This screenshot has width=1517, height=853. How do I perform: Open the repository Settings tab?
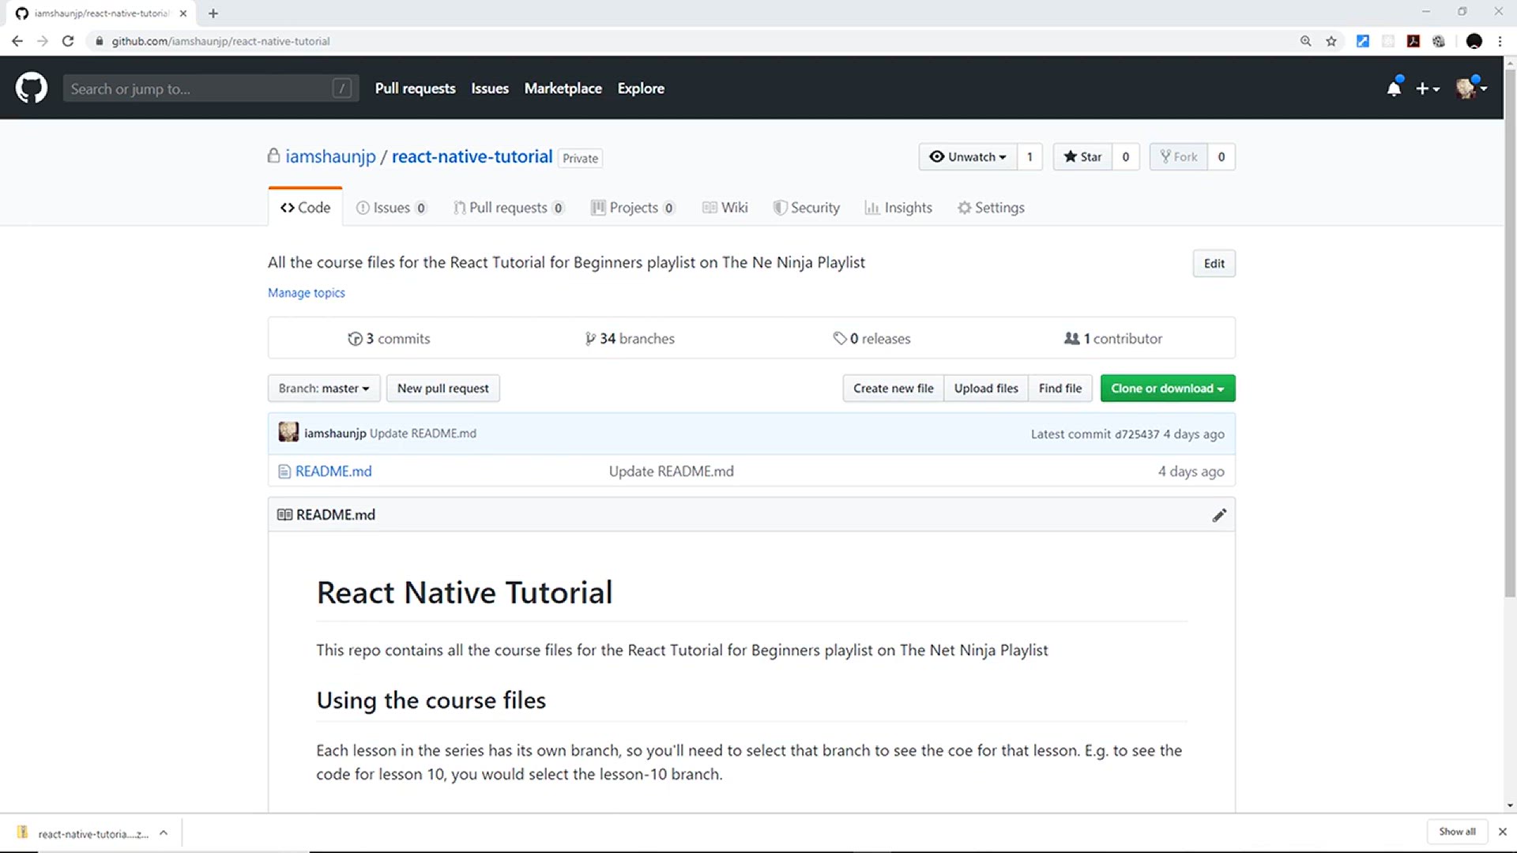coord(991,207)
